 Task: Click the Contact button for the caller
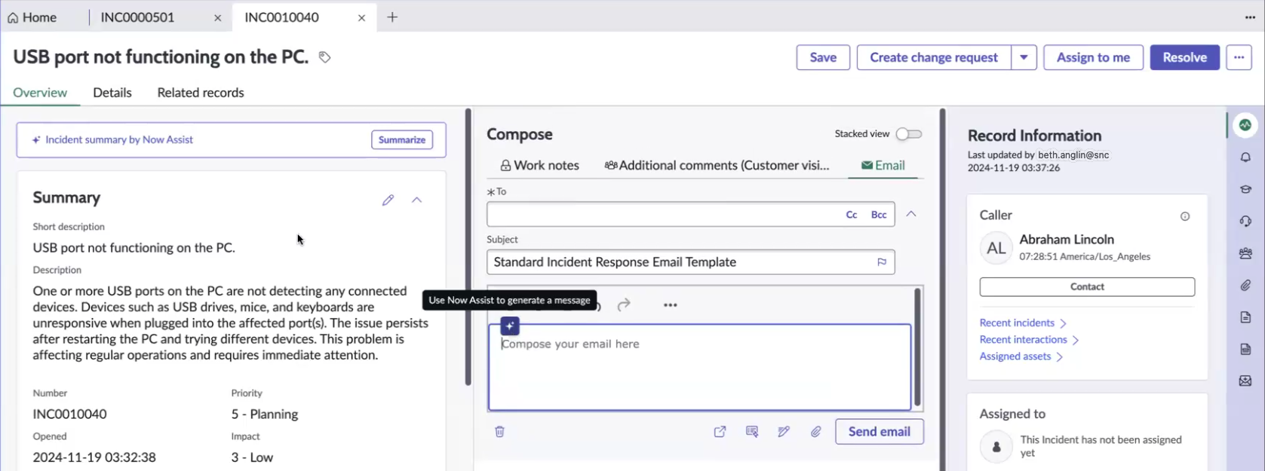1087,287
